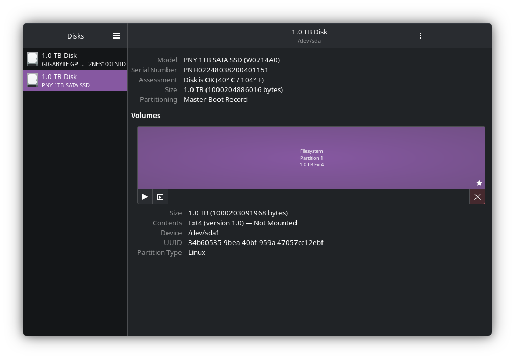The image size is (515, 359).
Task: Click the star badge on the volume
Action: click(x=479, y=183)
